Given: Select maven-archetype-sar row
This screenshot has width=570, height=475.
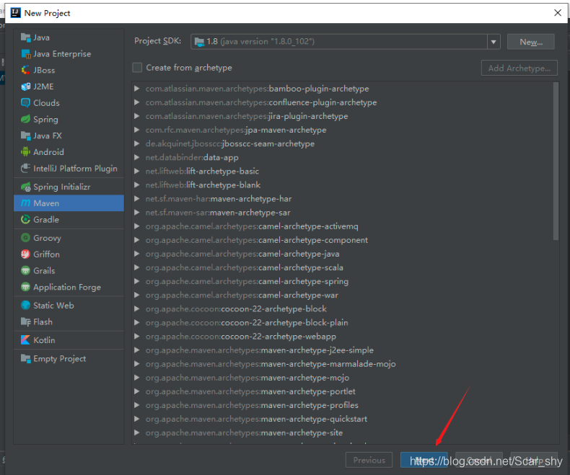Looking at the screenshot, I should click(345, 213).
